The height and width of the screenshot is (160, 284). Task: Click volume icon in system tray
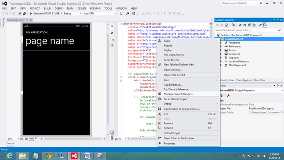coord(259,156)
